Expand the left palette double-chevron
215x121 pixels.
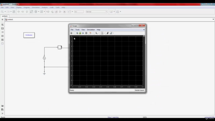[x=2, y=113]
